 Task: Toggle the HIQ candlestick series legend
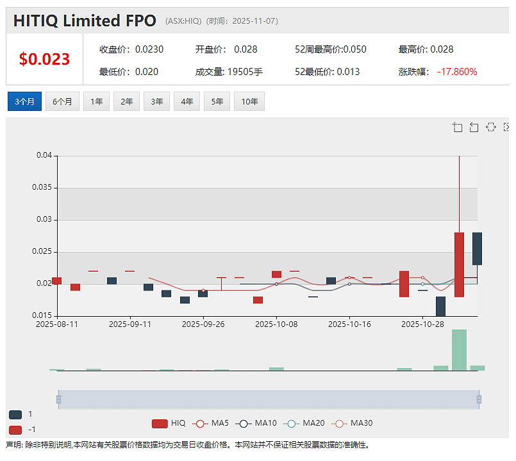[x=169, y=423]
